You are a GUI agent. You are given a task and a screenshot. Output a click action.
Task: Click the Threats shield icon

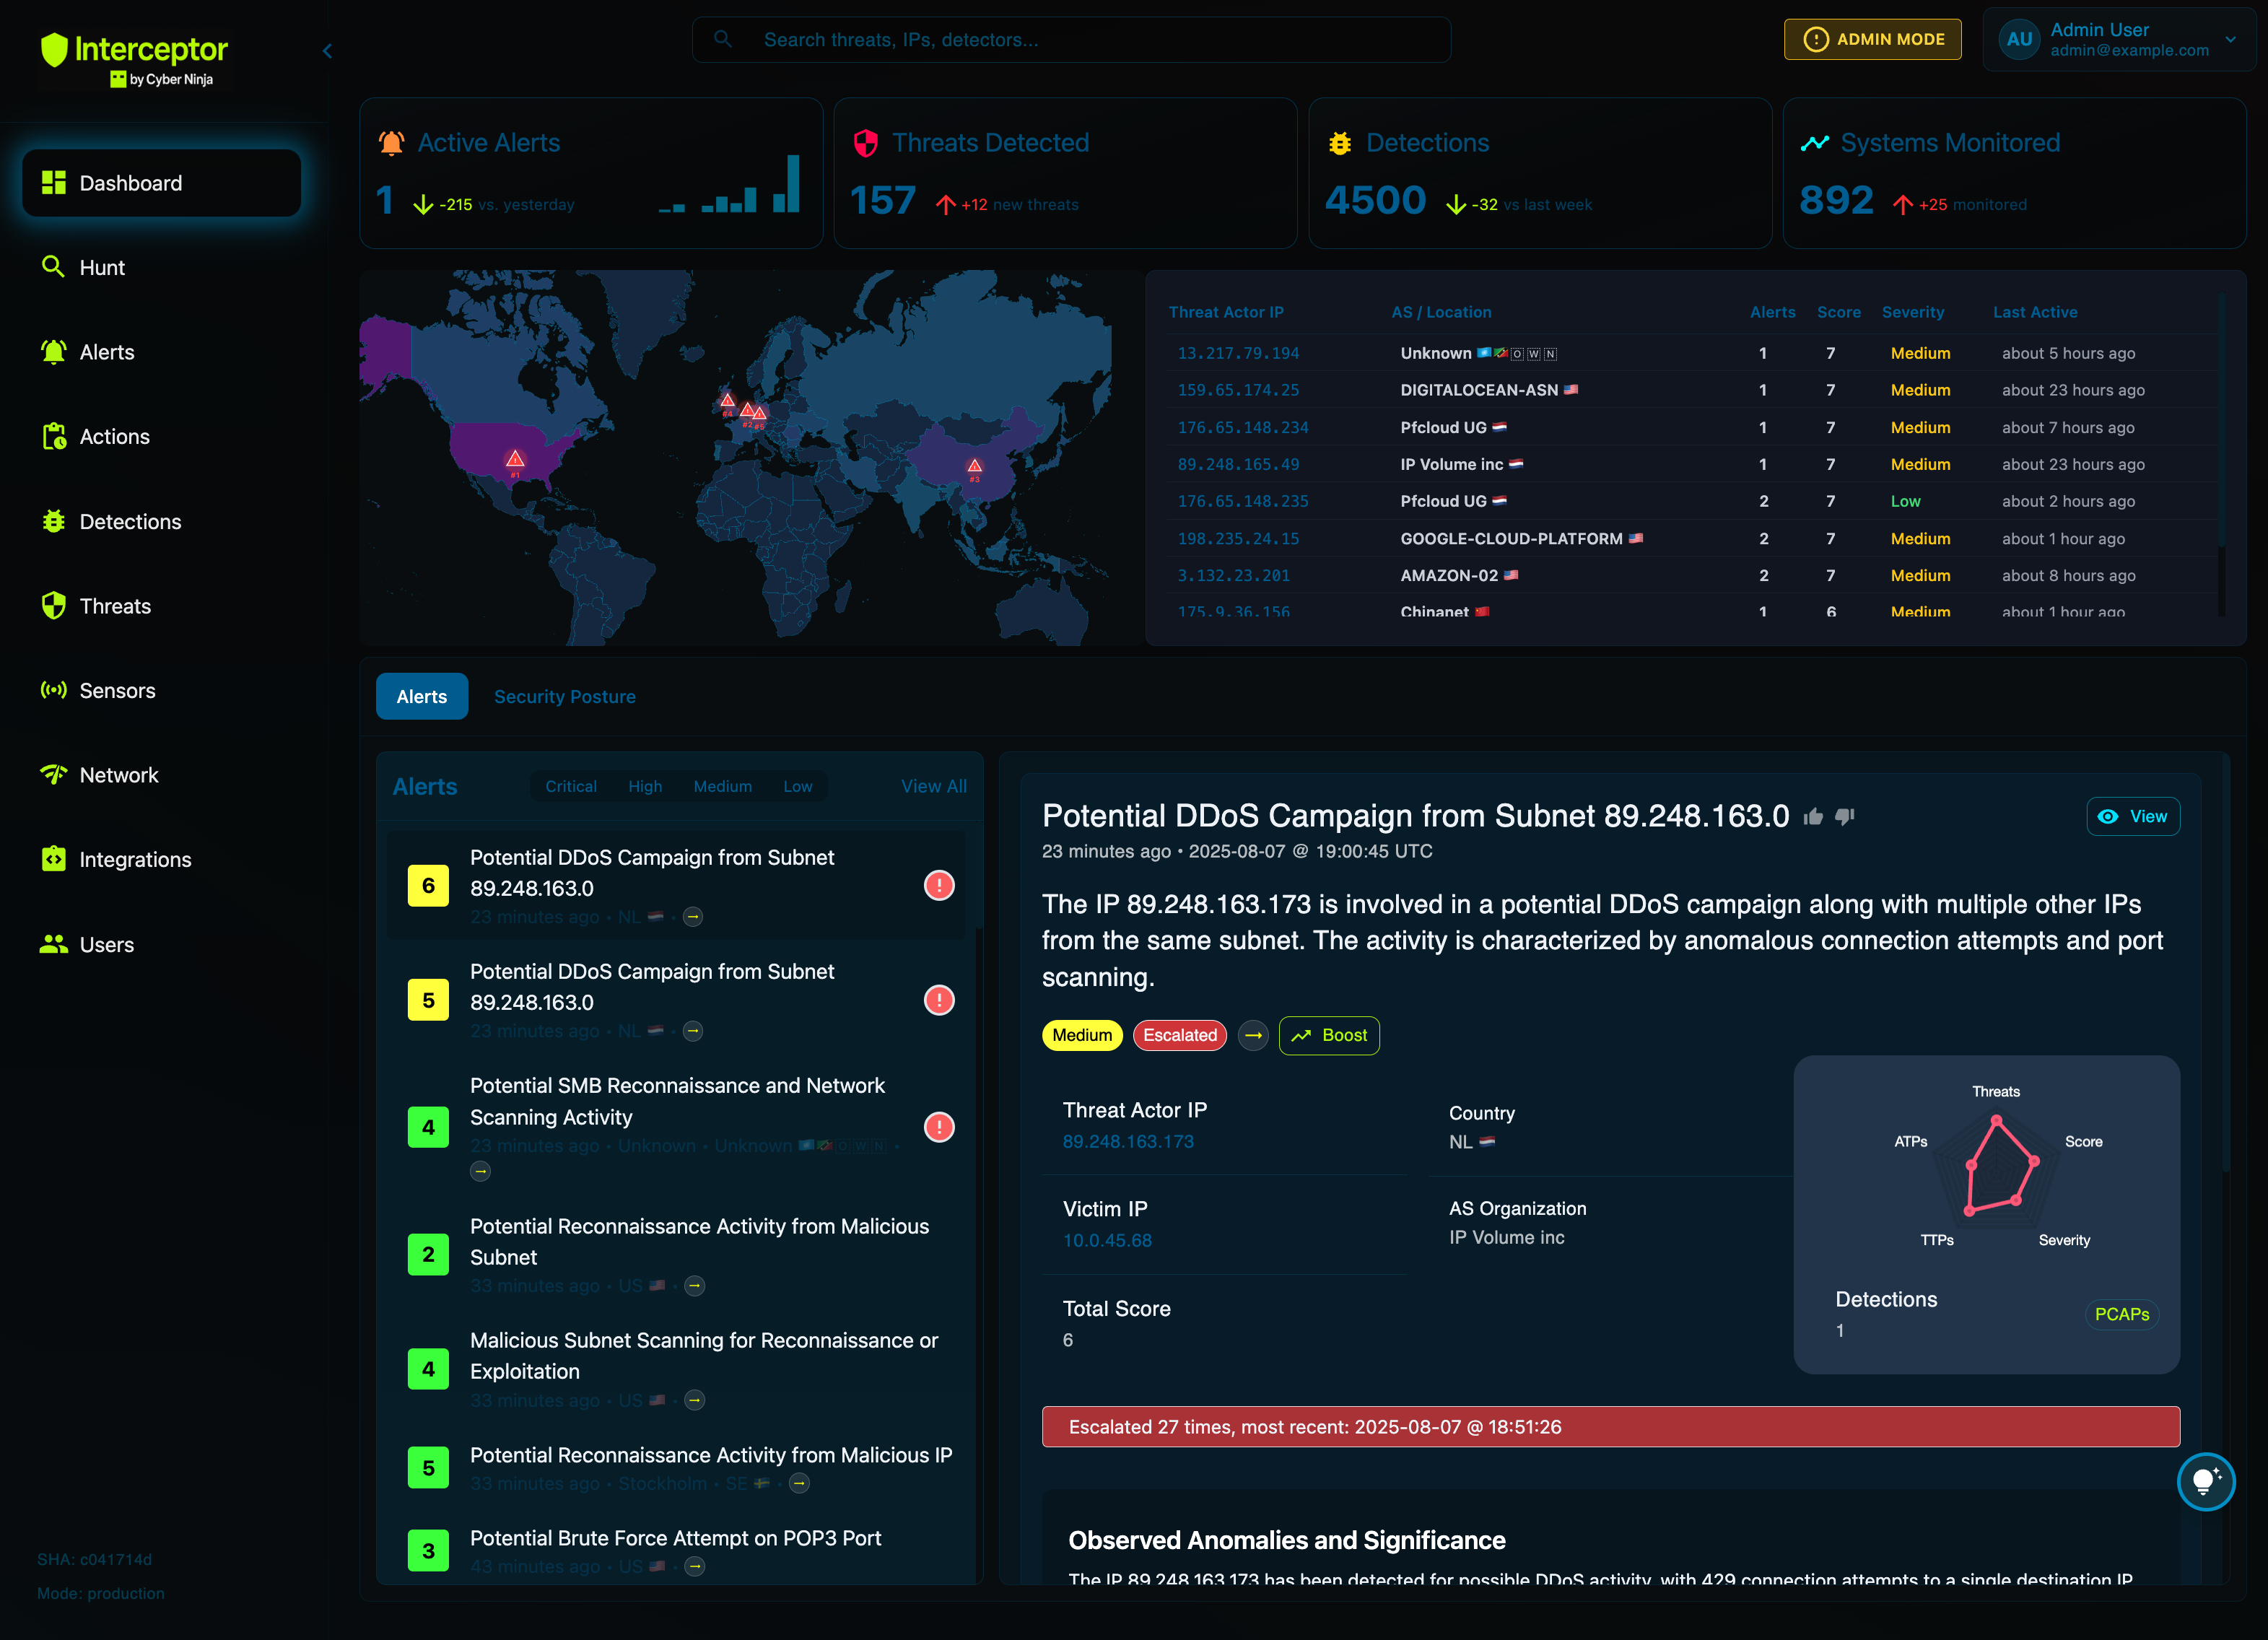(x=53, y=605)
